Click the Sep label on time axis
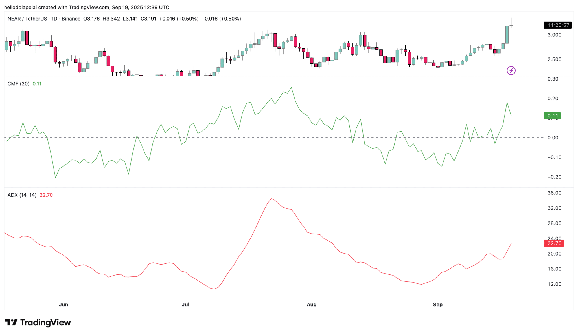Image resolution: width=578 pixels, height=335 pixels. click(438, 305)
